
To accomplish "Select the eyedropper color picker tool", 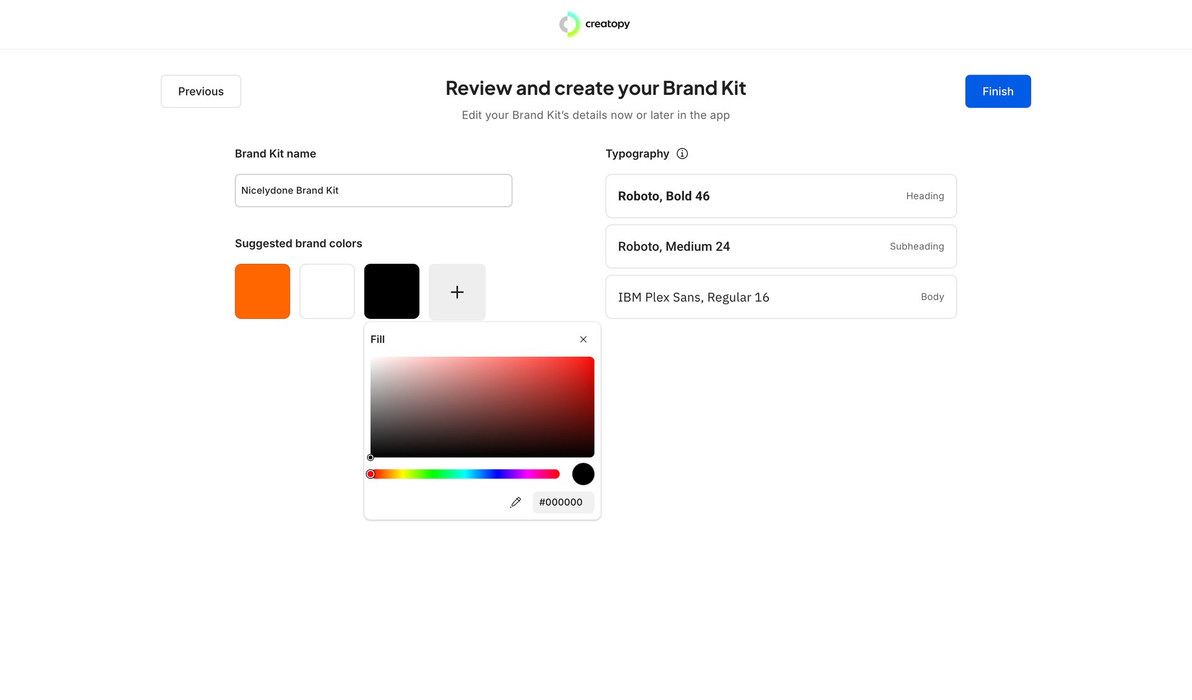I will pyautogui.click(x=515, y=502).
